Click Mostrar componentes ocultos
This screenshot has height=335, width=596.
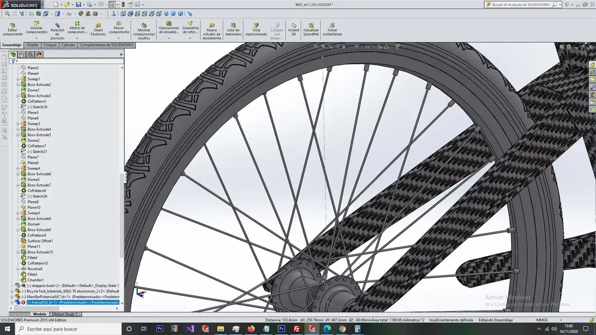point(144,30)
